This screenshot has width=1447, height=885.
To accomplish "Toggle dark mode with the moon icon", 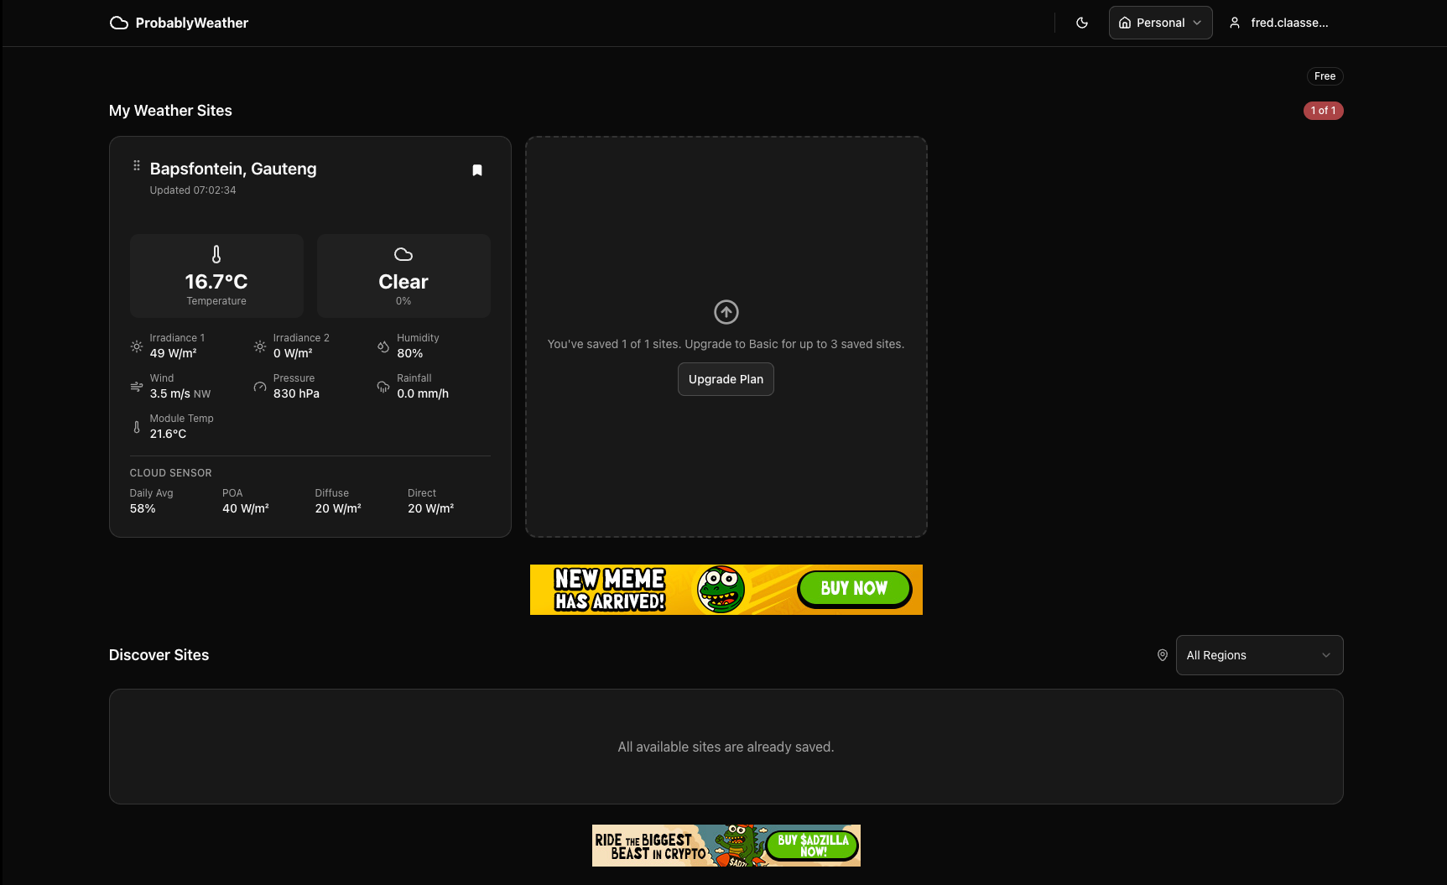I will pyautogui.click(x=1082, y=23).
